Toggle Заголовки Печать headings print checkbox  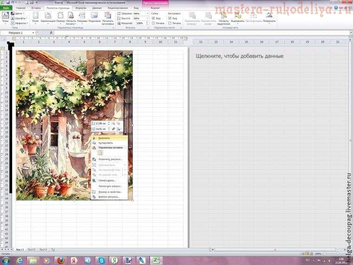(170, 23)
